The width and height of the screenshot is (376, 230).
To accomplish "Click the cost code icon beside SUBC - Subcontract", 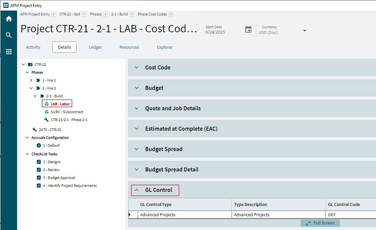I will point(47,112).
